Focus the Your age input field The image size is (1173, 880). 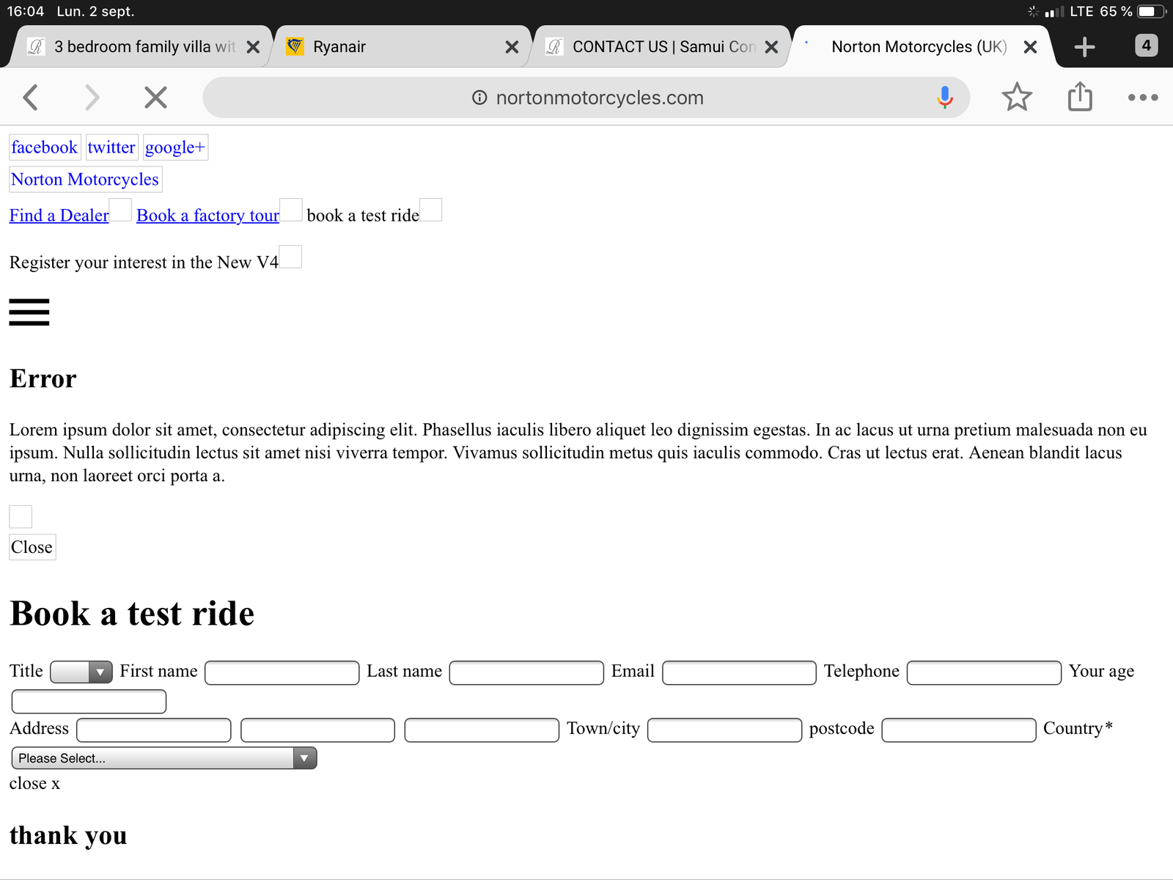[89, 702]
